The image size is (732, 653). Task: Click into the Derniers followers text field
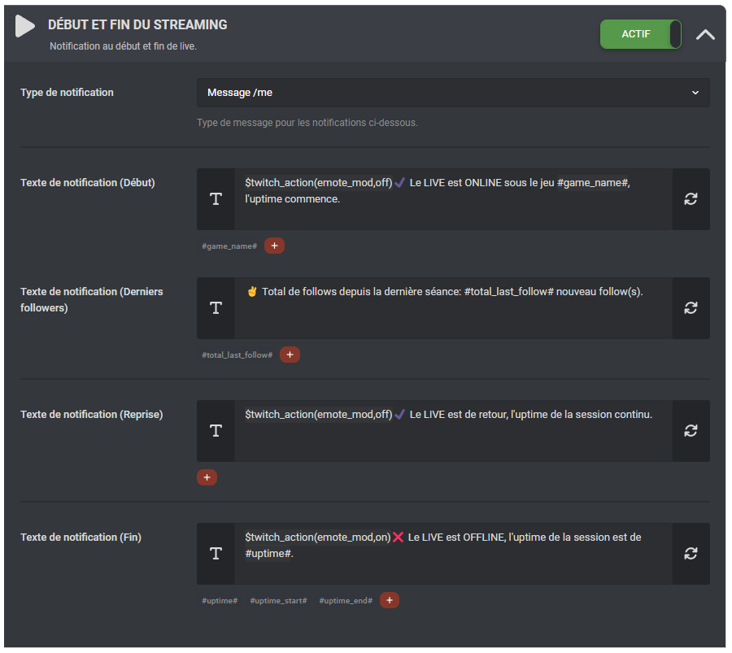453,308
